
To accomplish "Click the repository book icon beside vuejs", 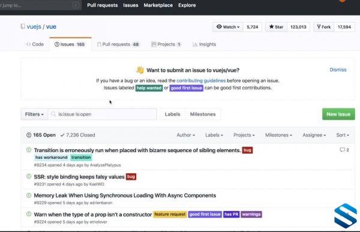I will (23, 26).
